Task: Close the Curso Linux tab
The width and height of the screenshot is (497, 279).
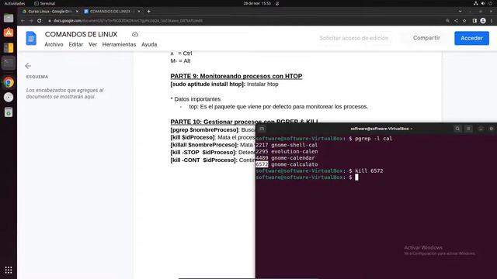Action: tap(77, 12)
